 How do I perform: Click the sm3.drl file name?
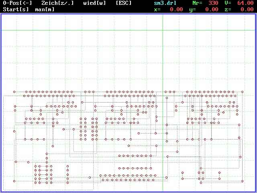[165, 3]
